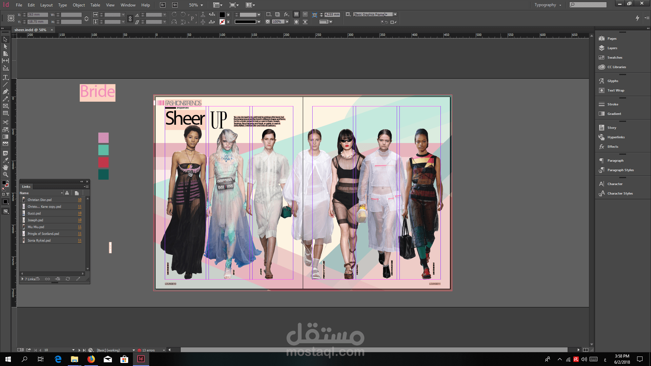This screenshot has width=651, height=366.
Task: Select the Zoom tool in toolbox
Action: pyautogui.click(x=5, y=175)
